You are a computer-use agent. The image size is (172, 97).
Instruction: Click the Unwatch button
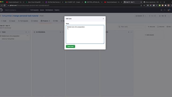click(x=139, y=16)
